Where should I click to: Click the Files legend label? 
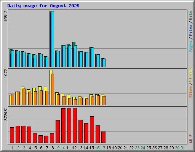pos(191,30)
